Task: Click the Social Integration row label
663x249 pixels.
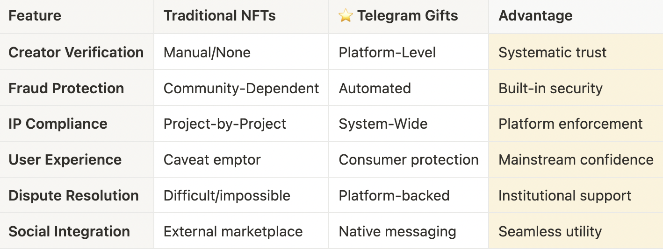Action: click(x=69, y=231)
